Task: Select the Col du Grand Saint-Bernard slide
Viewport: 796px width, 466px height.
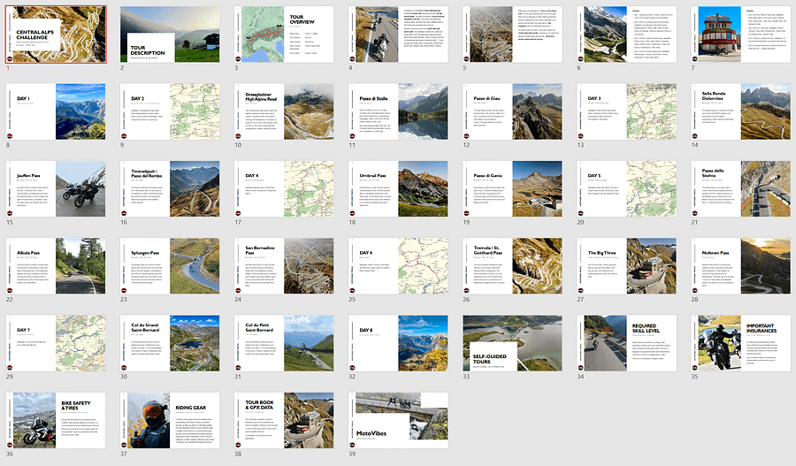Action: pyautogui.click(x=170, y=343)
